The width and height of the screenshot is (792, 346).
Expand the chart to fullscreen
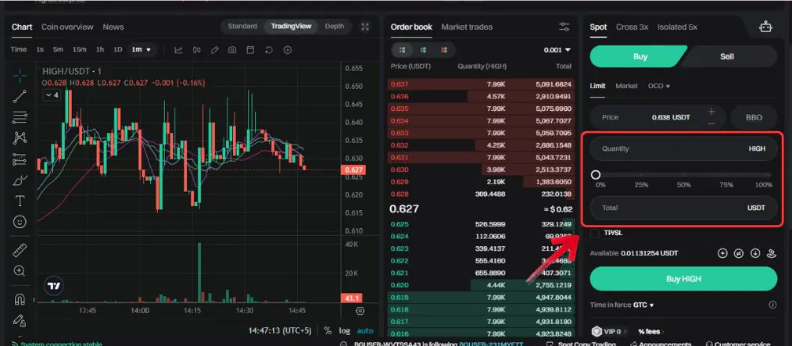pos(365,27)
